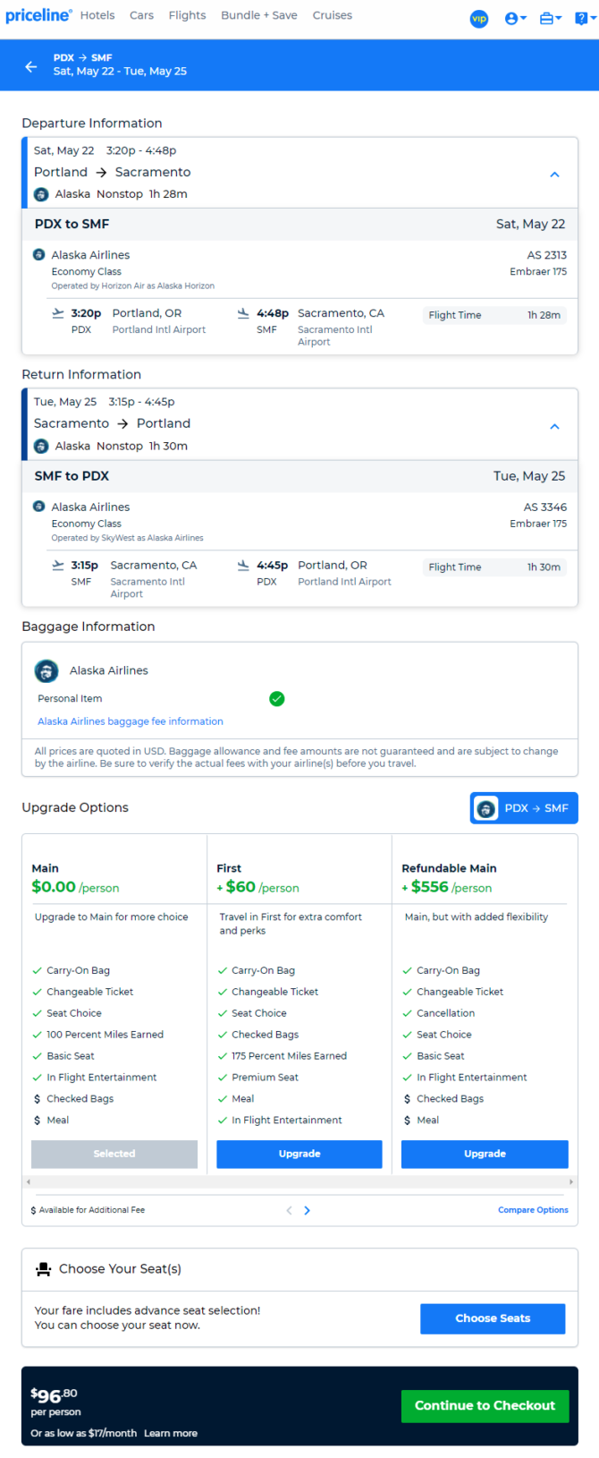Click flight number AS 2313
This screenshot has height=1458, width=599.
click(x=546, y=255)
